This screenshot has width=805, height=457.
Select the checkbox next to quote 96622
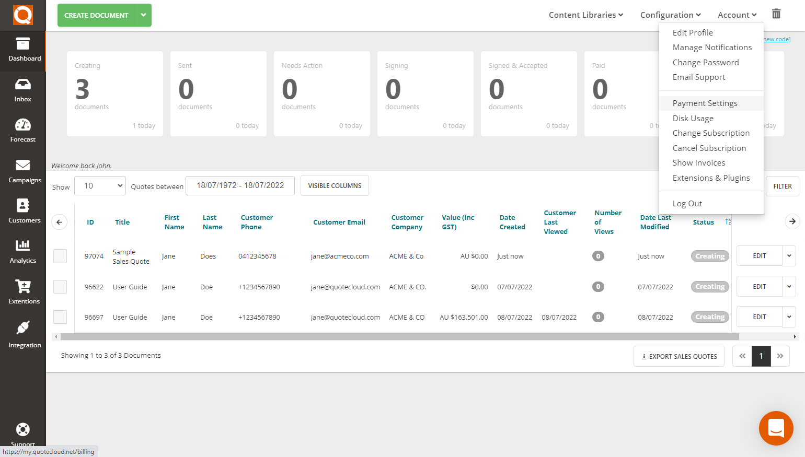(x=60, y=286)
